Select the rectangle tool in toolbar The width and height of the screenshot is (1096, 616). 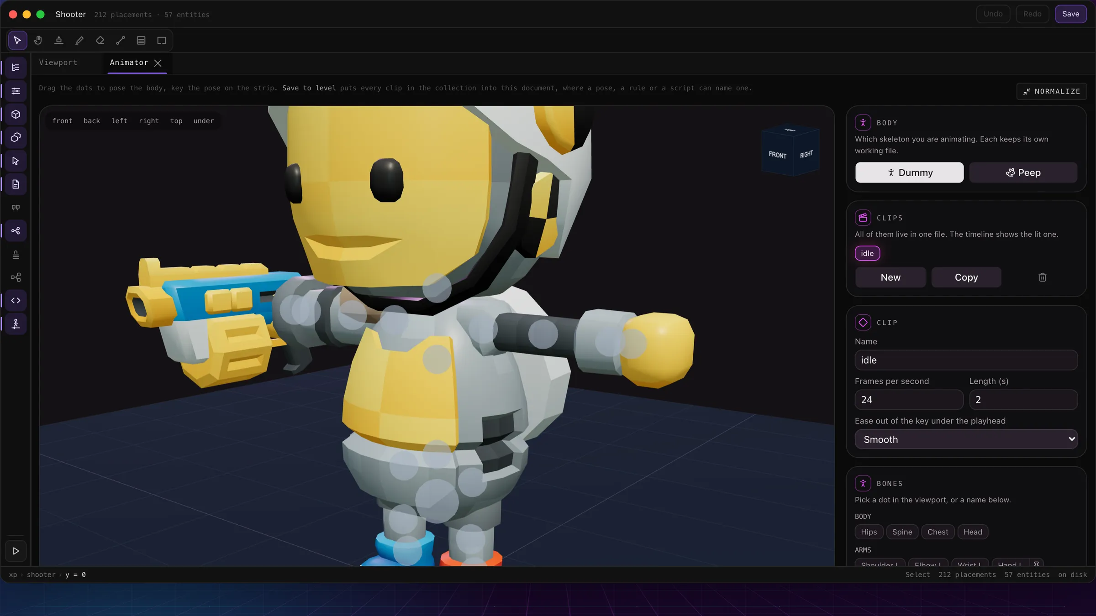[x=162, y=41]
